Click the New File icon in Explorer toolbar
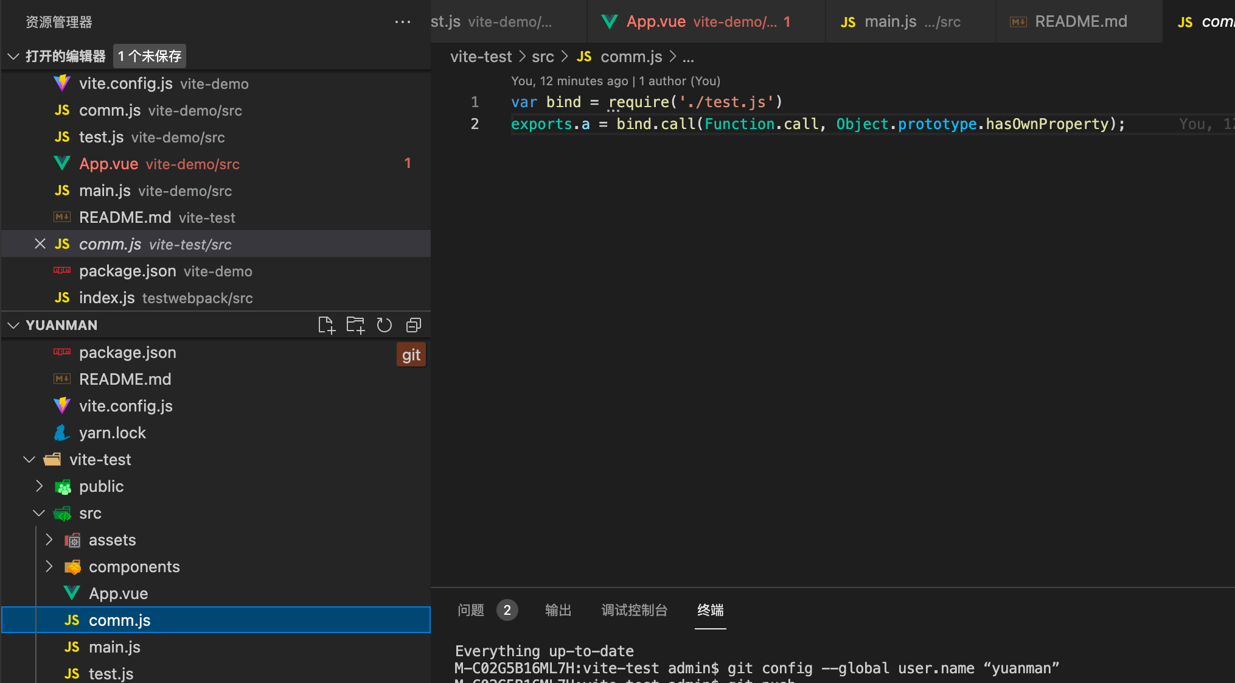The height and width of the screenshot is (683, 1235). coord(327,325)
